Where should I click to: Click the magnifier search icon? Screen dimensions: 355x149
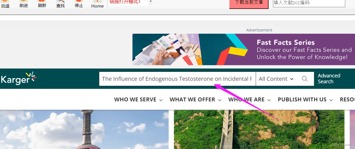[x=305, y=79]
